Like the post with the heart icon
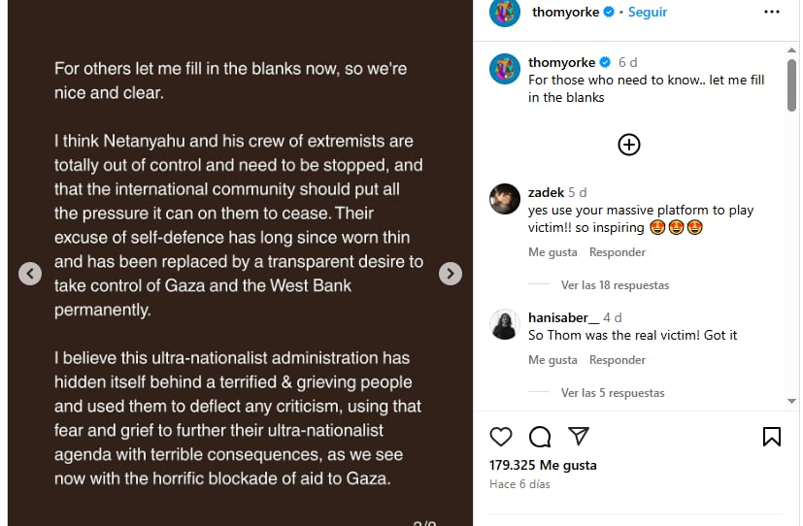 point(501,437)
